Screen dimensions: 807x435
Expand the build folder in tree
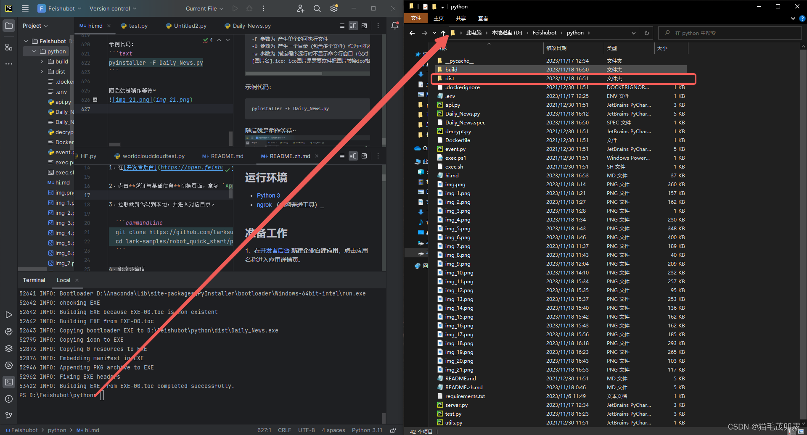pos(42,61)
